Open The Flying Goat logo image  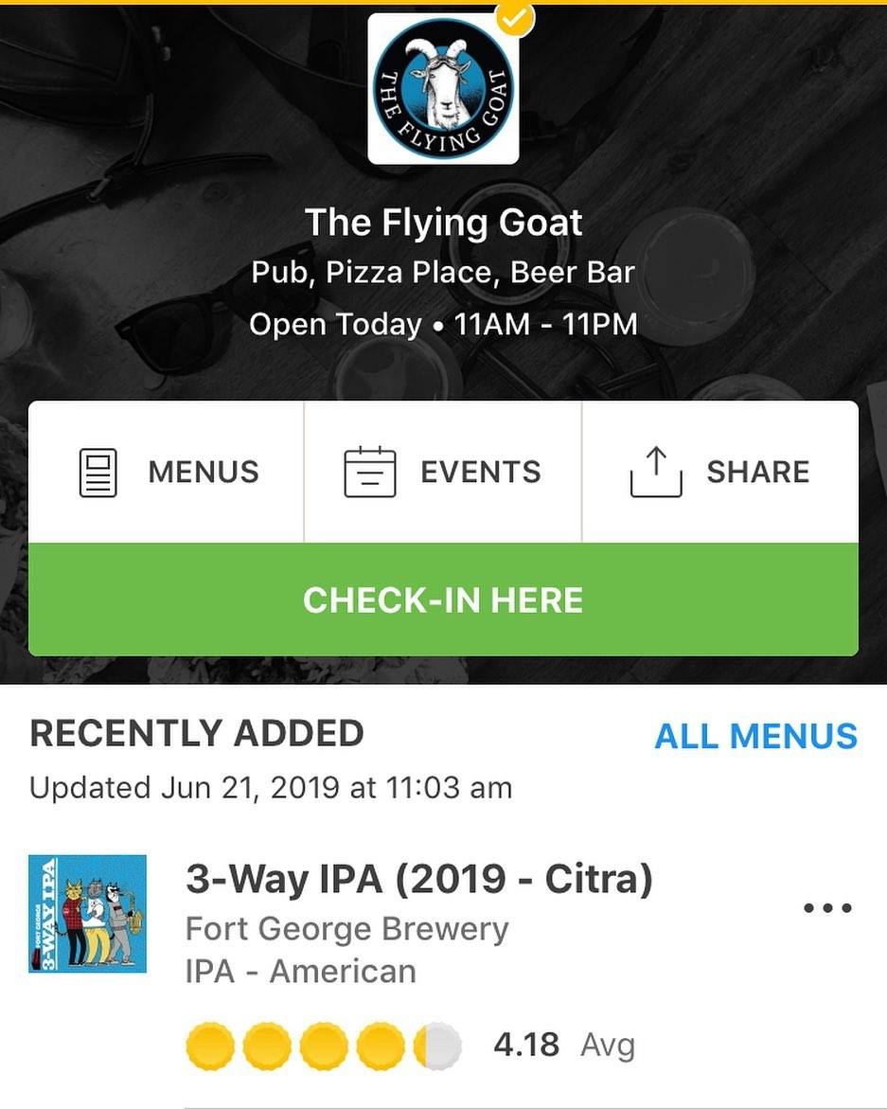pyautogui.click(x=443, y=88)
